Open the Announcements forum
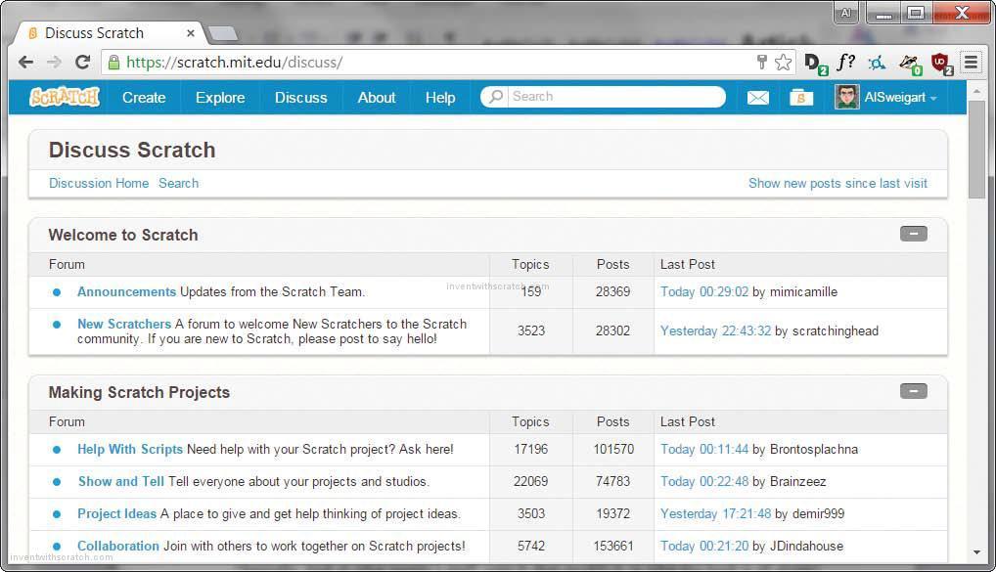 [126, 291]
